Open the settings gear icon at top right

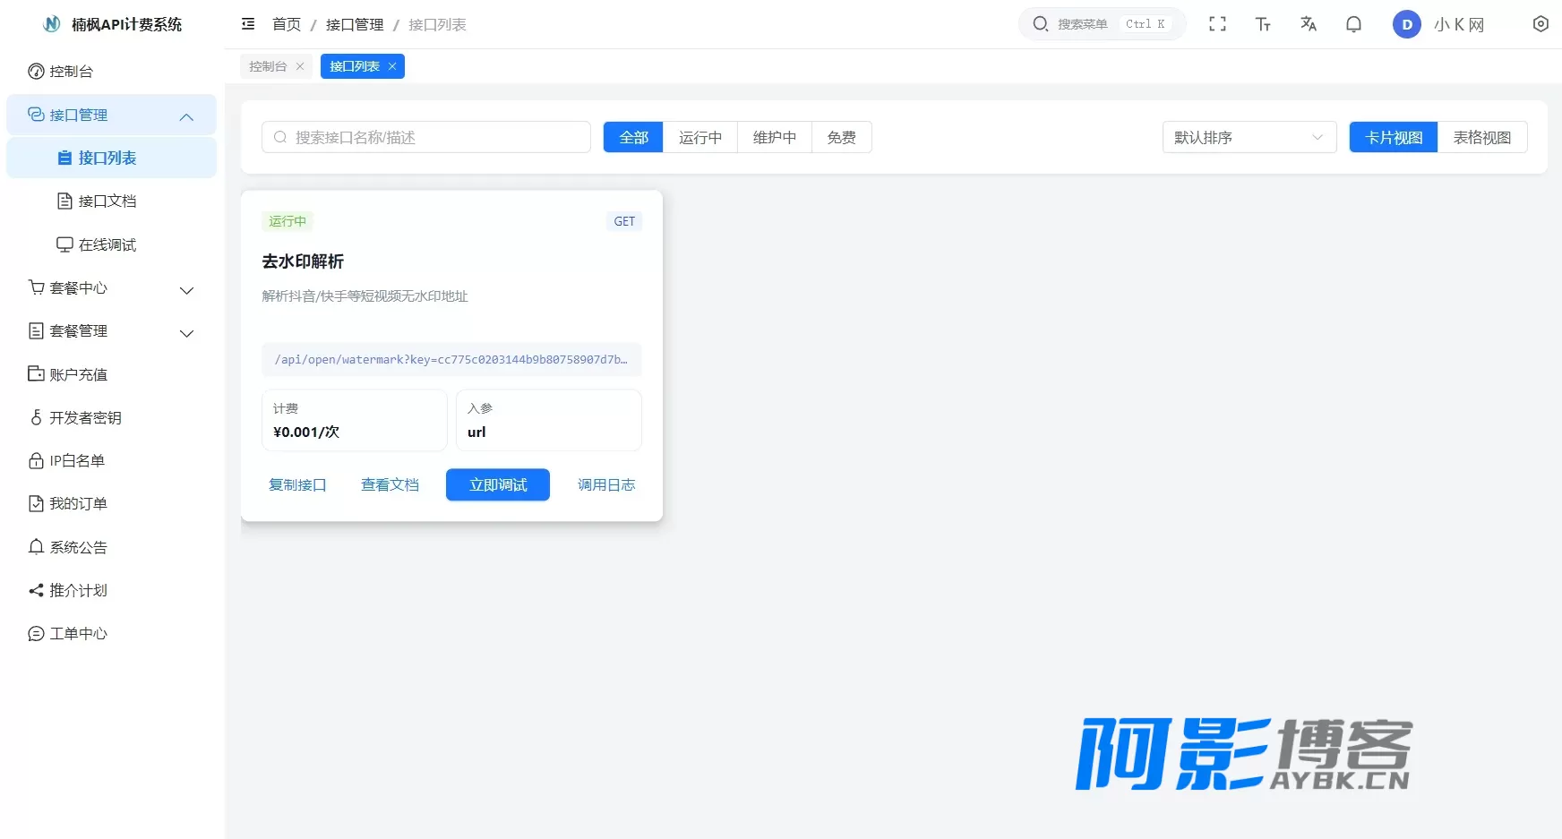point(1541,24)
